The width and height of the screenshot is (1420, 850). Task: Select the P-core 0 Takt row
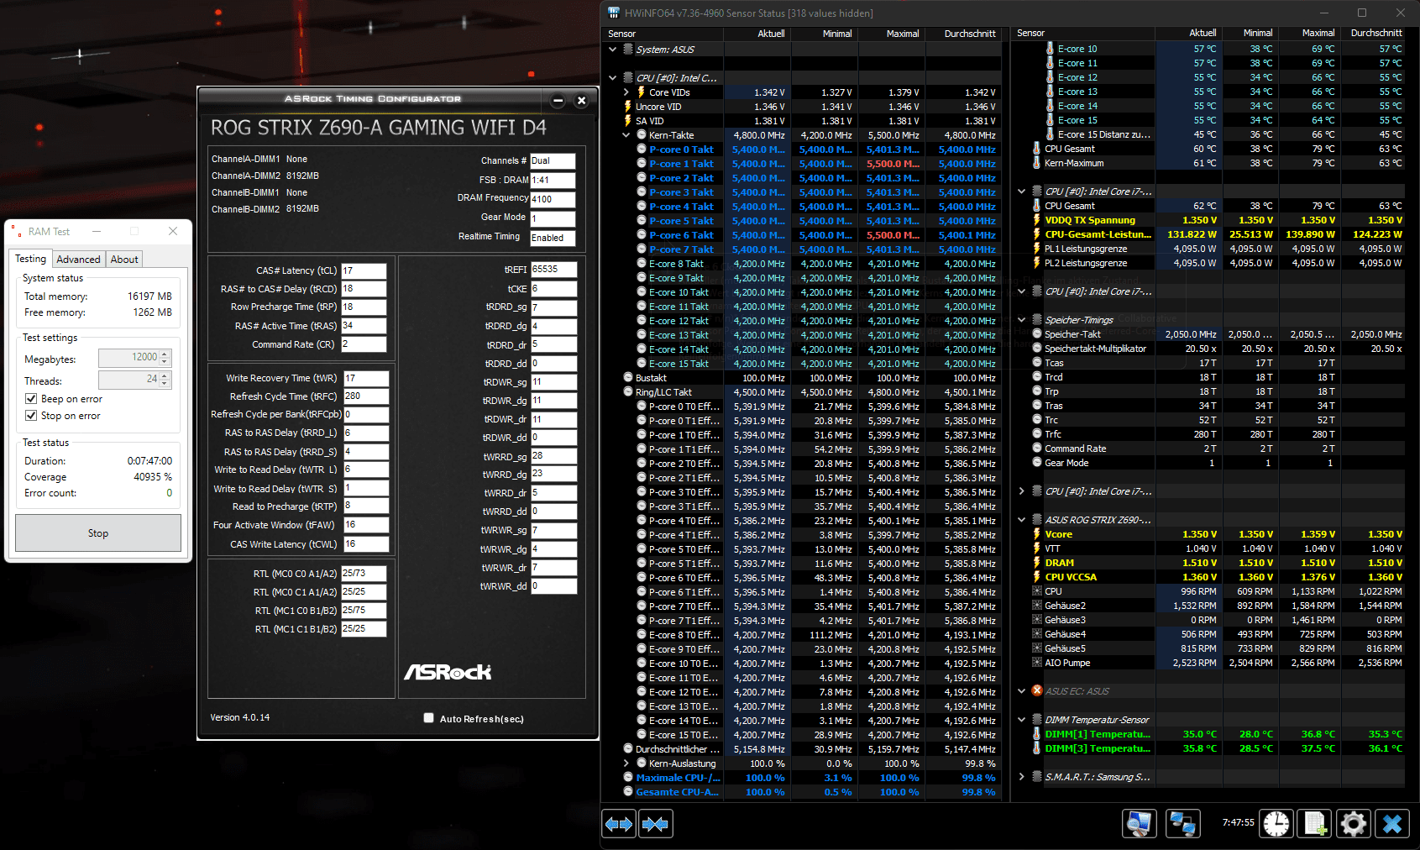(x=804, y=150)
